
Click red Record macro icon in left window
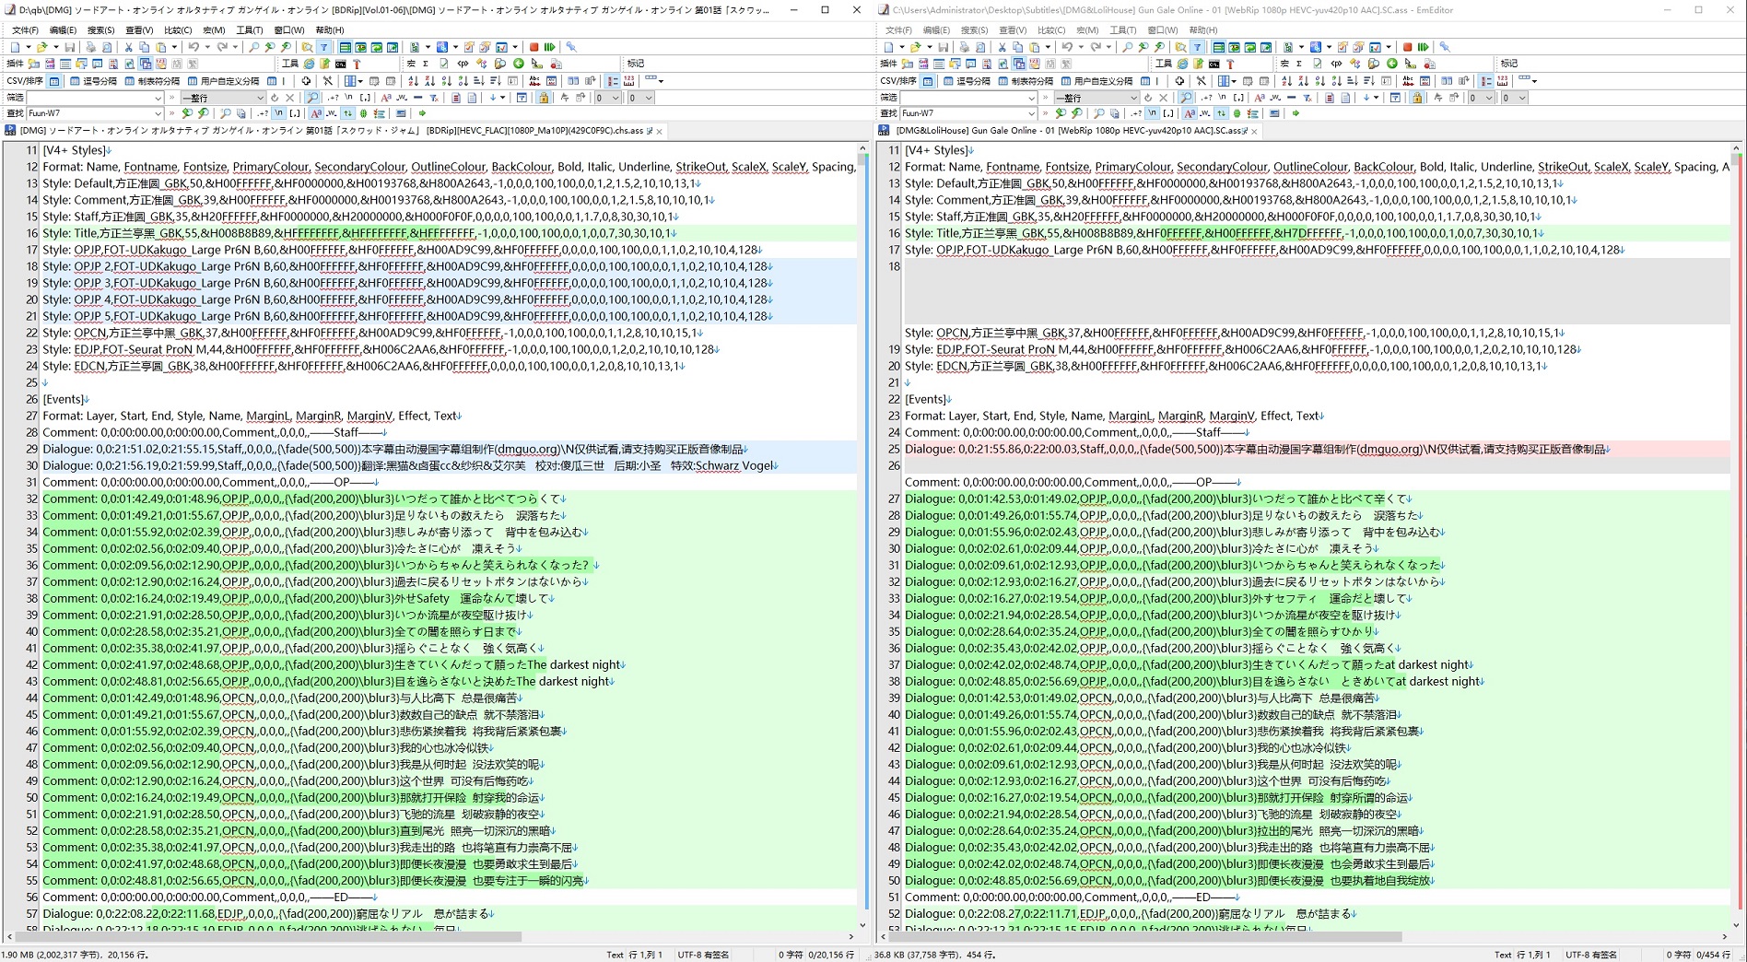(533, 47)
